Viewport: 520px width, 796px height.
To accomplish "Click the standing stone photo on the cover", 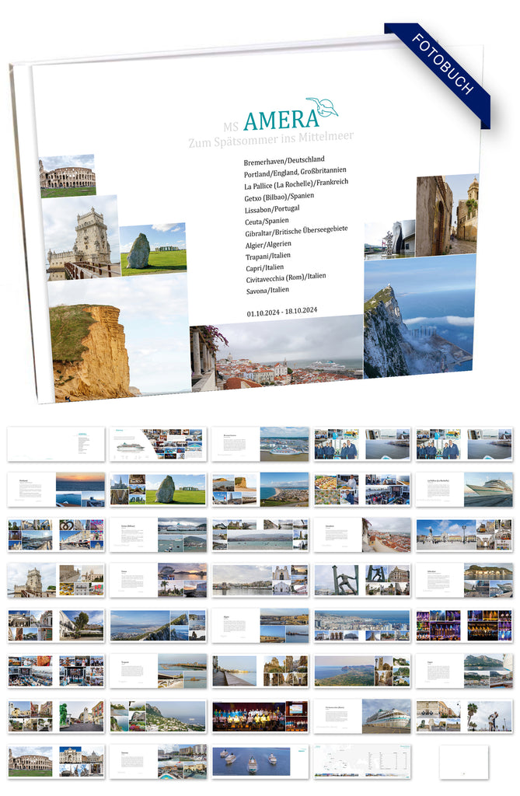I will [x=153, y=250].
